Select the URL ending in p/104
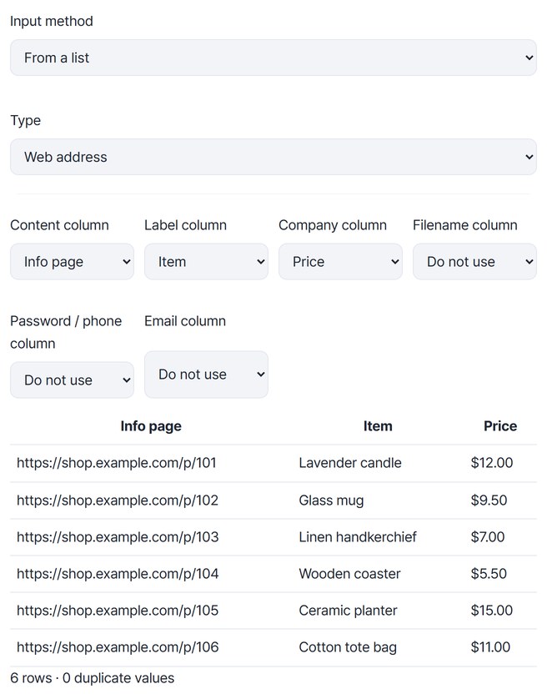This screenshot has height=699, width=547. pos(118,573)
